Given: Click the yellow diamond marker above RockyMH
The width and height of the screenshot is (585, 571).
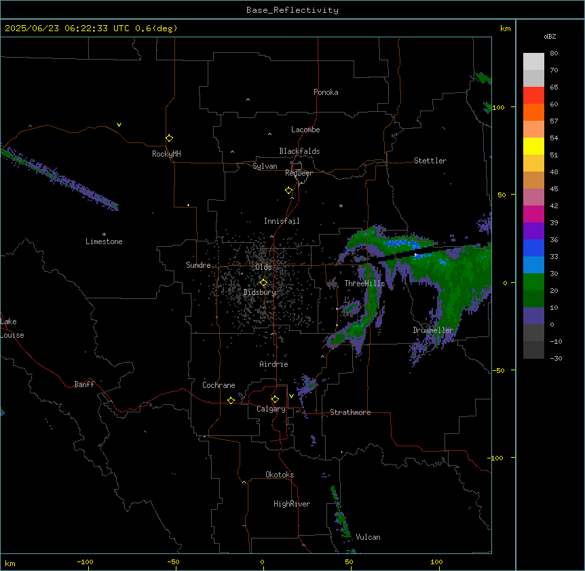Looking at the screenshot, I should pos(170,138).
